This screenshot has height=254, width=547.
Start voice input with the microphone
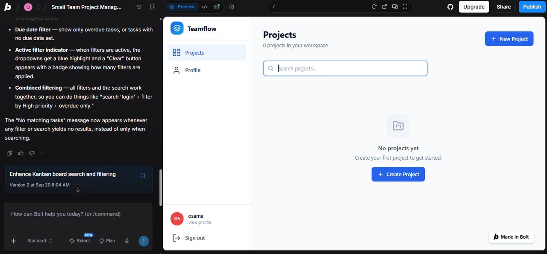(127, 241)
